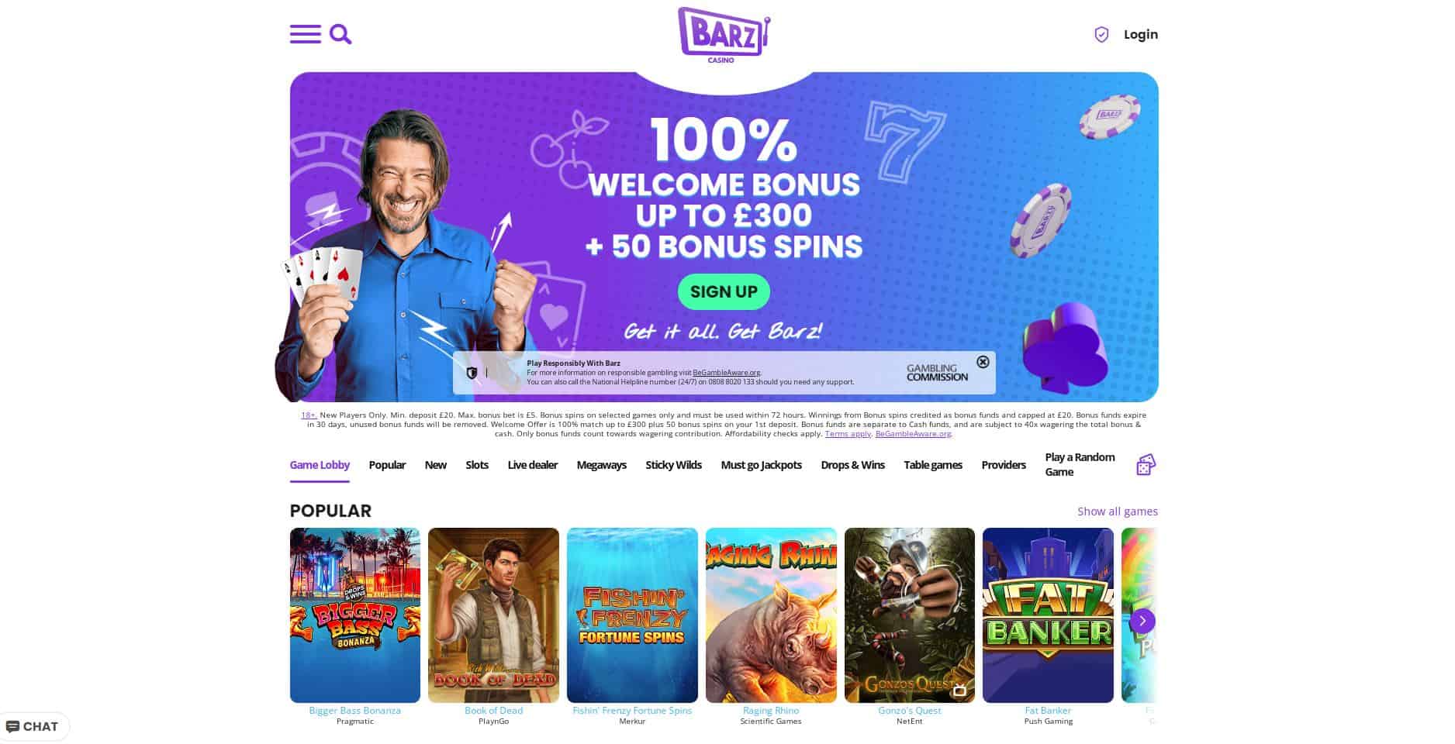Click the random game dice icon
This screenshot has width=1455, height=744.
(x=1146, y=464)
